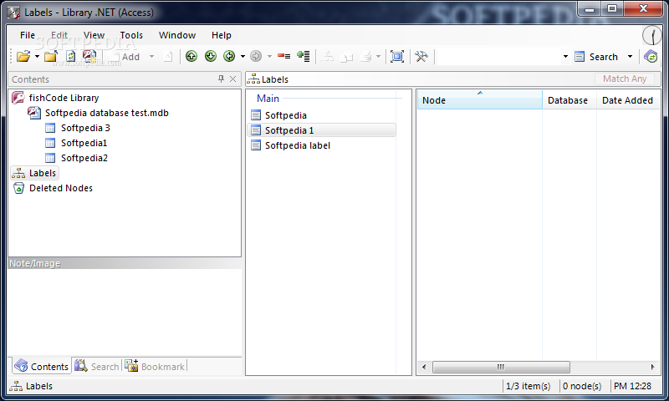Open the back arrow history dropdown

243,56
